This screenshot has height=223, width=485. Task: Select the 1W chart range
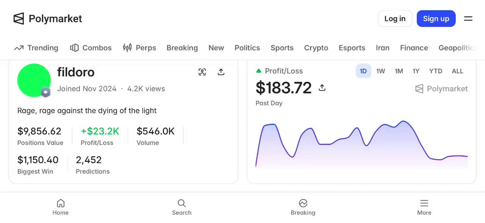381,71
